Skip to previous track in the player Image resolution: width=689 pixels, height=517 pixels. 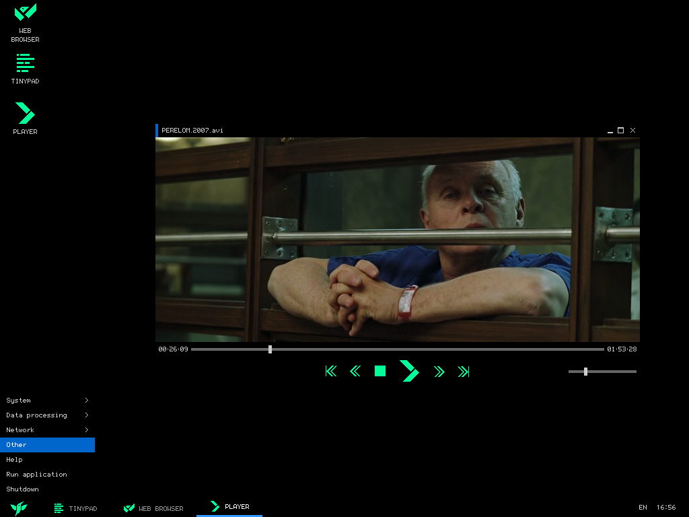click(330, 371)
